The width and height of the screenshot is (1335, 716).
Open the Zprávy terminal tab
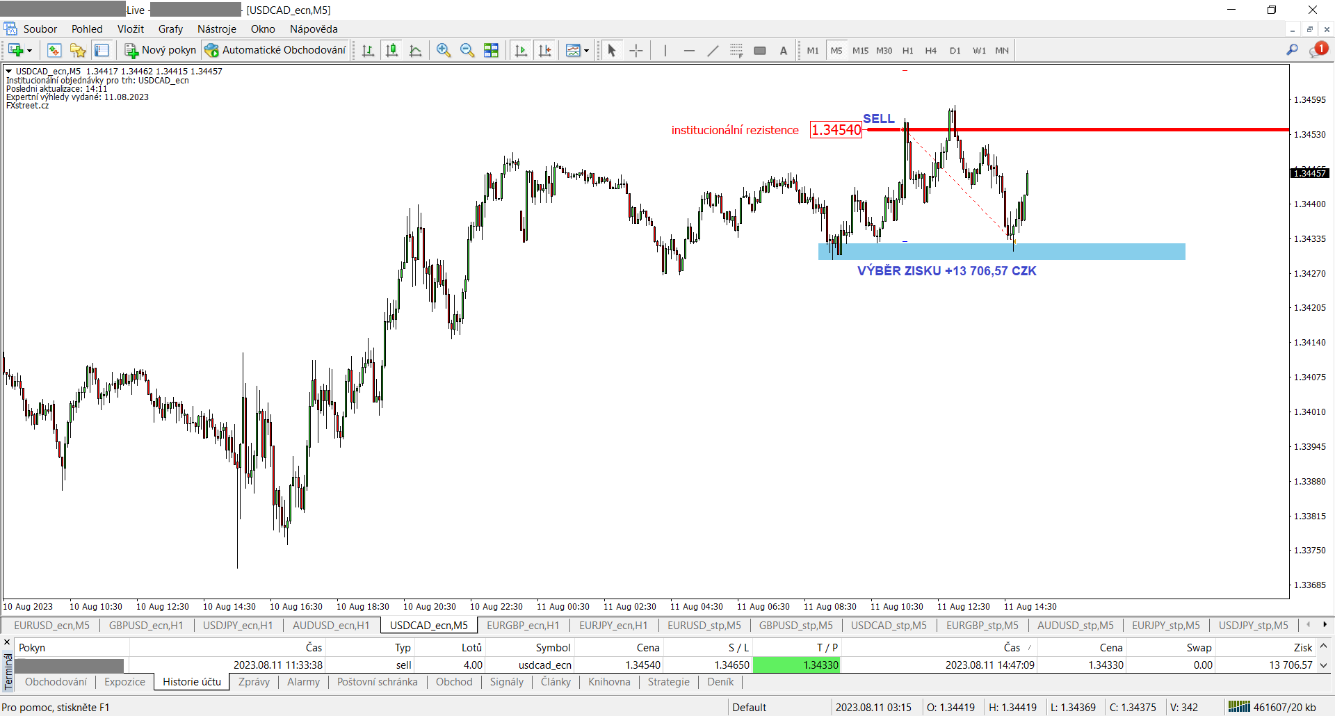coord(254,682)
